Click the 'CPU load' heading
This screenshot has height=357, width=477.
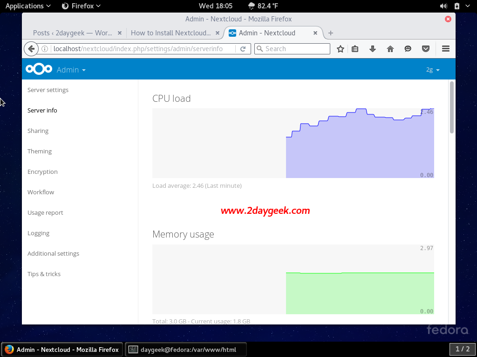(171, 99)
